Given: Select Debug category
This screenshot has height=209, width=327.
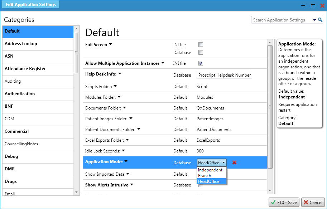Looking at the screenshot, I should coord(38,157).
